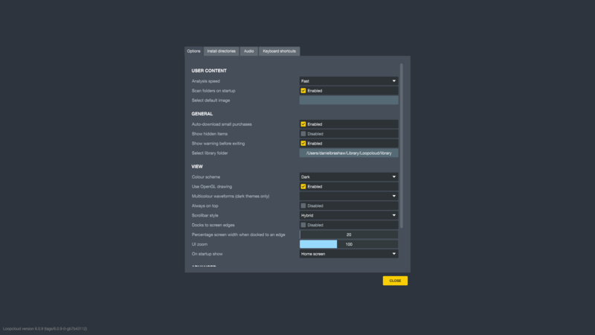Toggle Show warning before exiting checkbox
595x335 pixels.
point(303,144)
